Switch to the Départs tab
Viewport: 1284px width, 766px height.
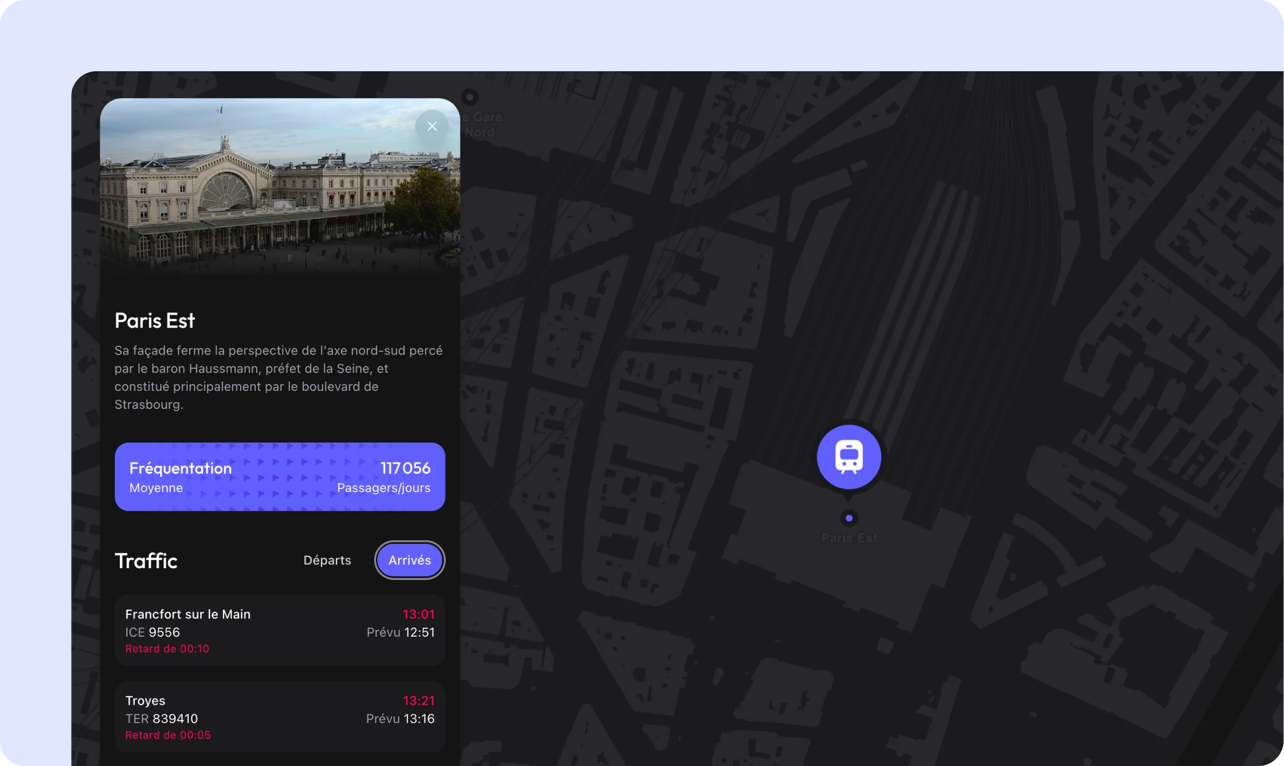click(327, 560)
